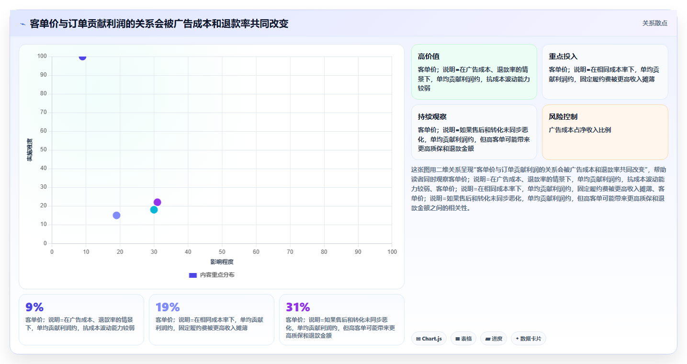Toggle the 内容重点分布 legend swatch
This screenshot has width=687, height=364.
click(193, 275)
